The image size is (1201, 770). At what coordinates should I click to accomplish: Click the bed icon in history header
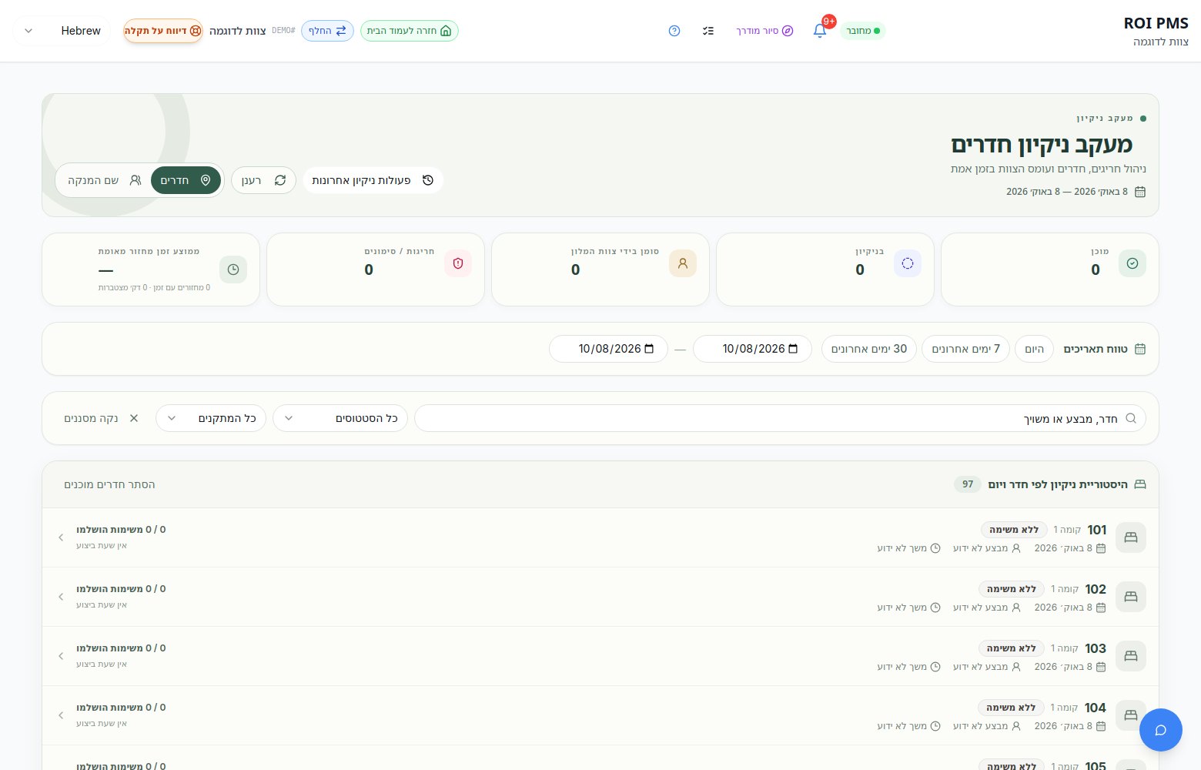(x=1140, y=484)
